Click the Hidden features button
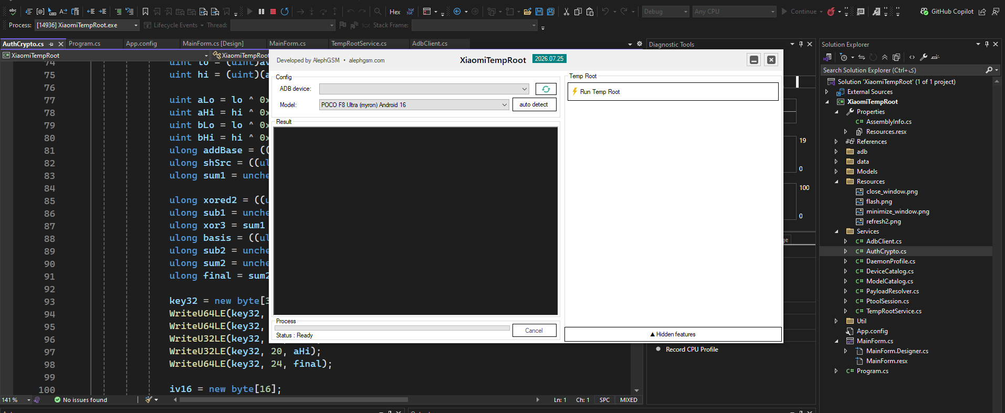The width and height of the screenshot is (1005, 413). 673,334
